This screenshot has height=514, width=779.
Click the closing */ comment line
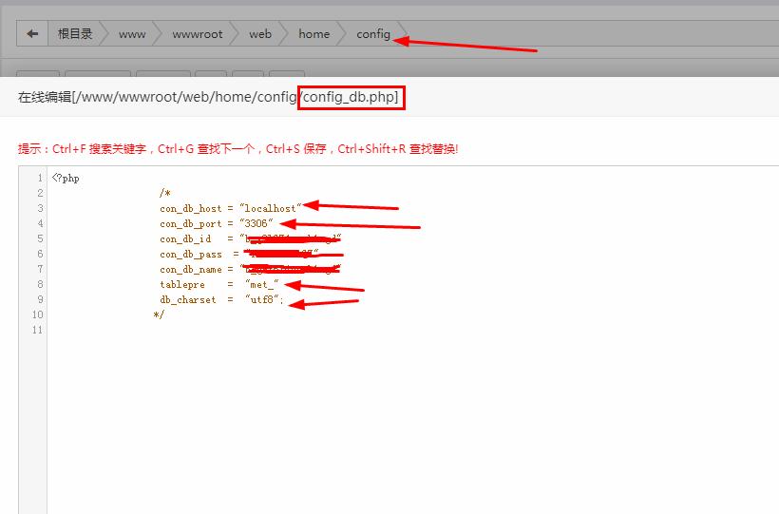point(159,315)
